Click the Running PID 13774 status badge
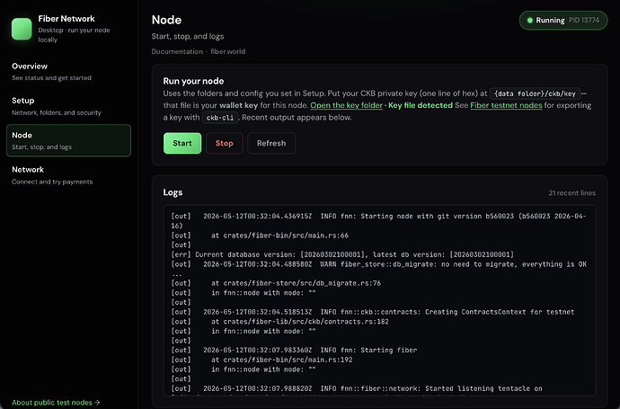The height and width of the screenshot is (409, 620). coord(563,20)
